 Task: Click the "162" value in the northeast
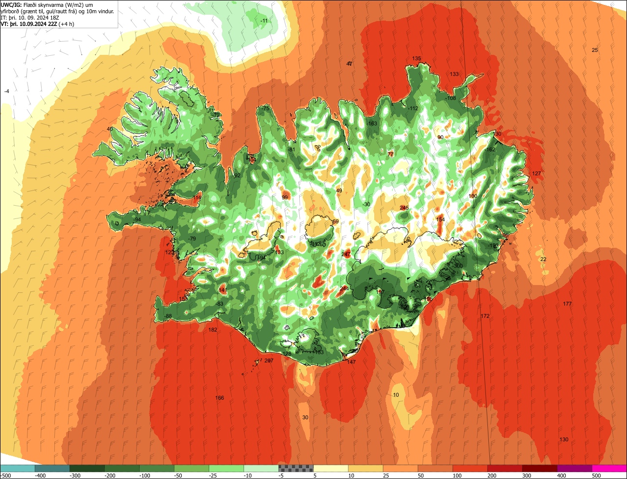coord(491,149)
